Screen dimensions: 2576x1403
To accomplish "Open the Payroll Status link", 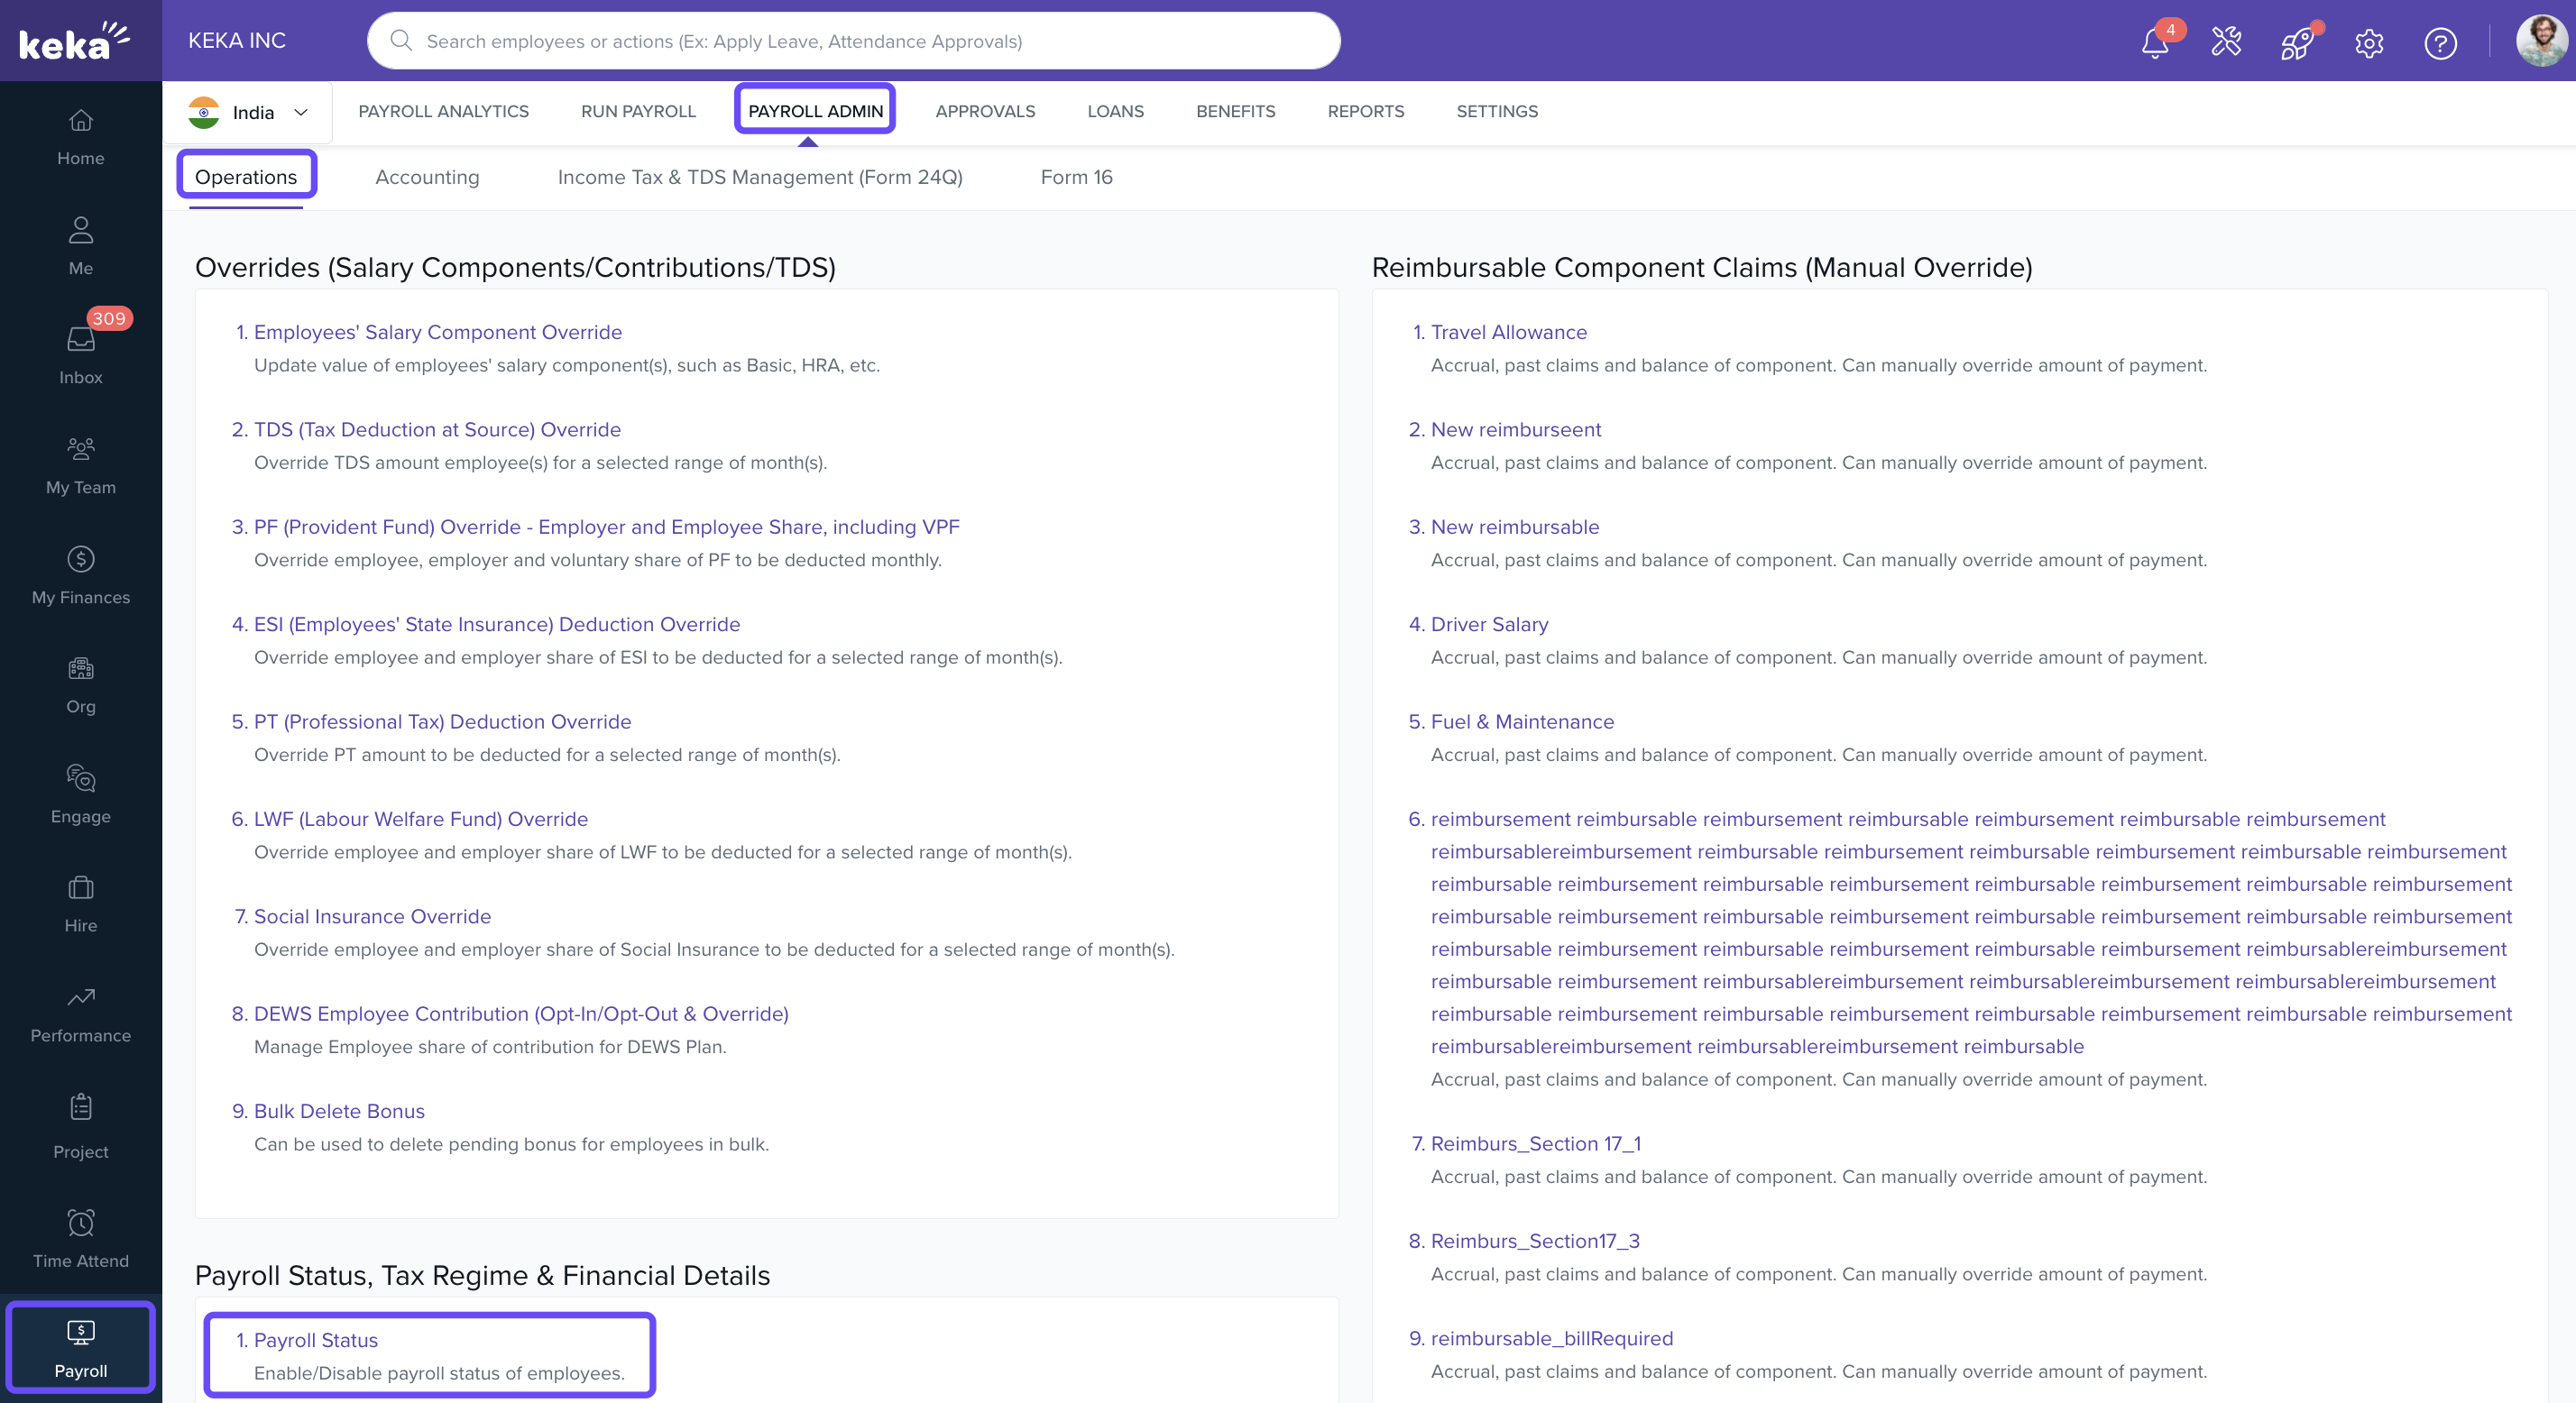I will click(x=315, y=1340).
